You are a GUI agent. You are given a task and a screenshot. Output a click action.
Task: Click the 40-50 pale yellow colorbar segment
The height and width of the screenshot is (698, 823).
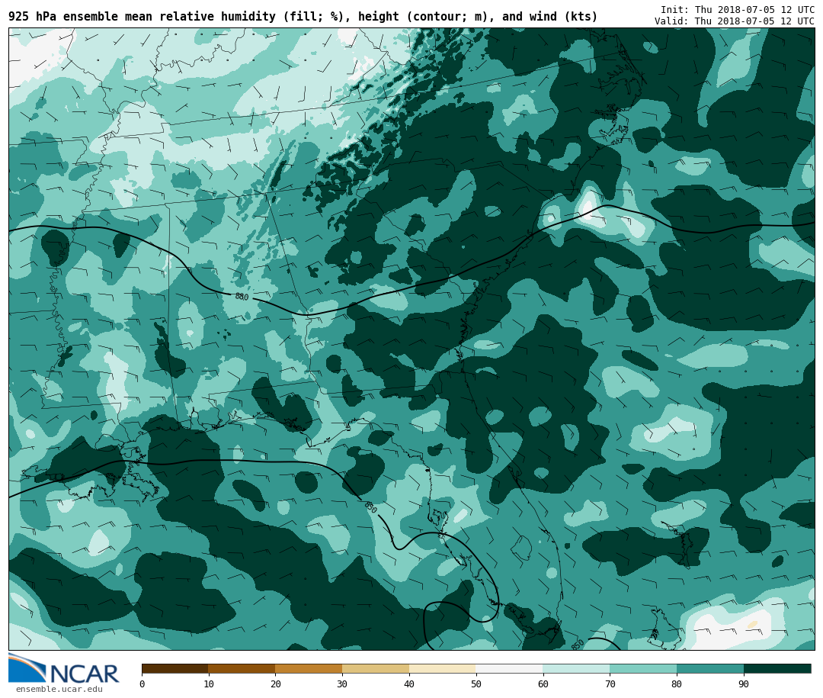(x=443, y=668)
